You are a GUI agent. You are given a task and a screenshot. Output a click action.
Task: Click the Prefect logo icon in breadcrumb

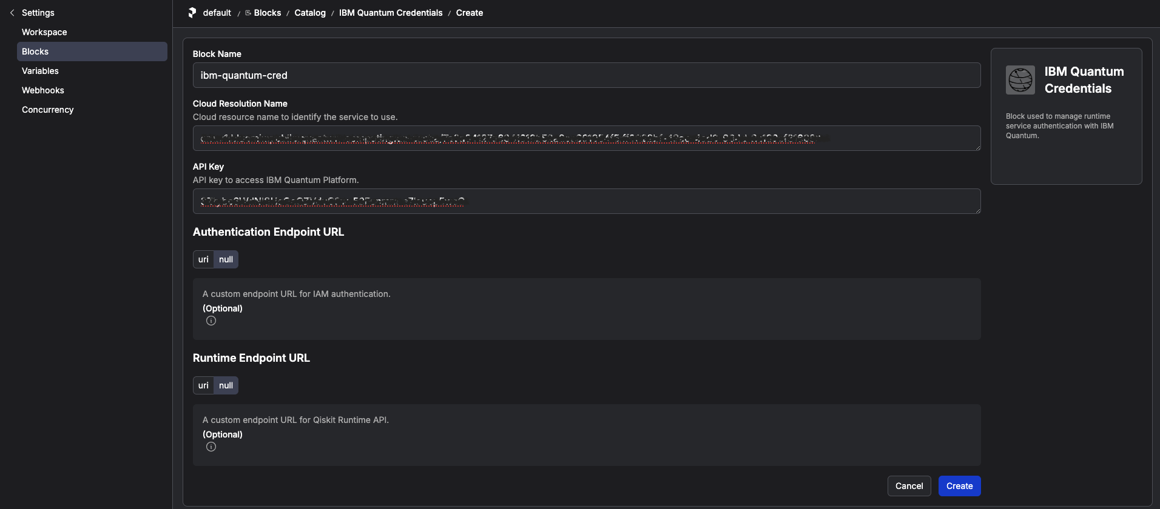click(x=192, y=13)
